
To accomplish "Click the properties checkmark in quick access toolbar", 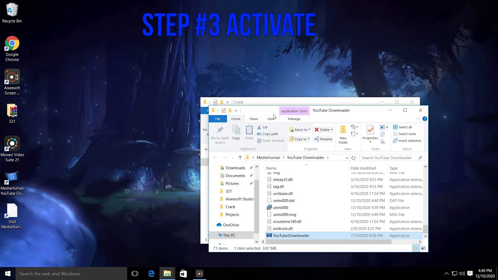I will coord(223,110).
